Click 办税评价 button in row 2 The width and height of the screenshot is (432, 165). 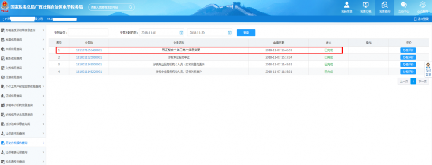point(408,57)
